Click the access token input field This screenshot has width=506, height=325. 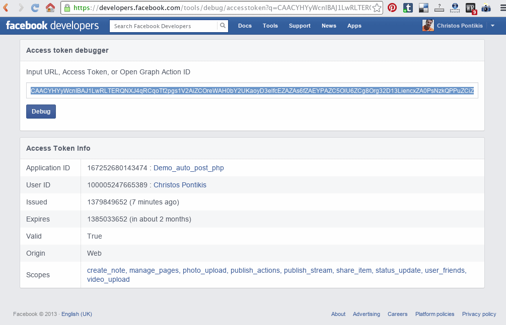coord(252,91)
